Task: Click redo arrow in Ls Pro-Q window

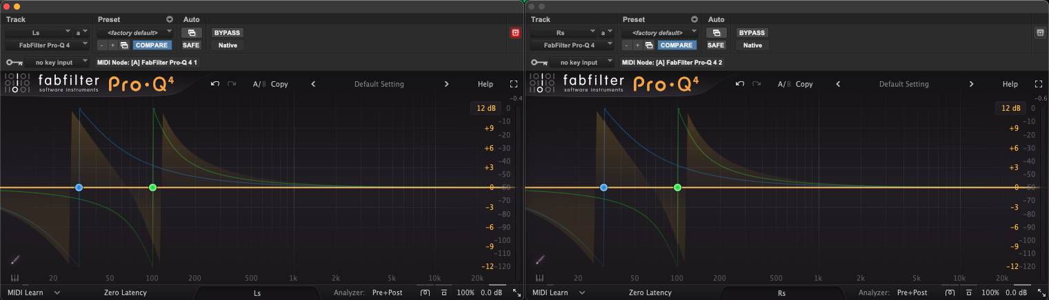Action: (x=232, y=84)
